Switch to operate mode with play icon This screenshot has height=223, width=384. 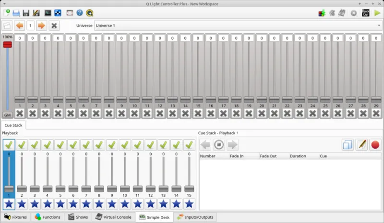click(x=377, y=13)
